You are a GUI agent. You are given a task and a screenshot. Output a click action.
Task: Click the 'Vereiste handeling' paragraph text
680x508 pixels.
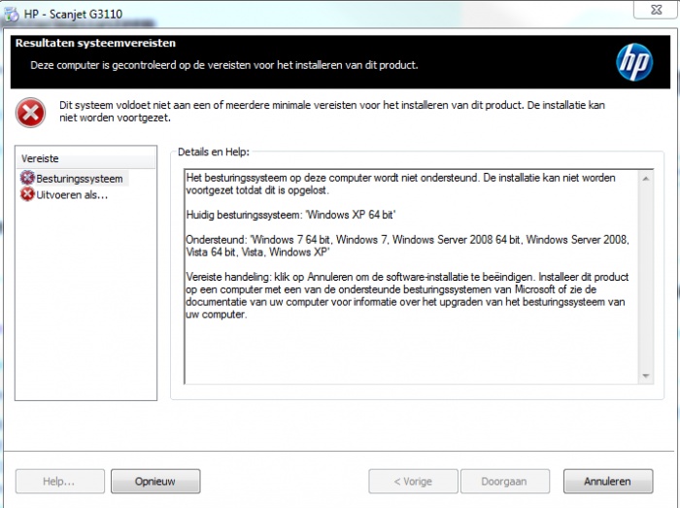(x=407, y=295)
